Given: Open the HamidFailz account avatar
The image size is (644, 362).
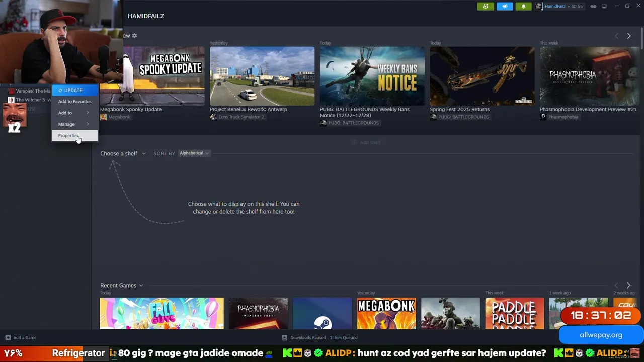Looking at the screenshot, I should click(539, 6).
